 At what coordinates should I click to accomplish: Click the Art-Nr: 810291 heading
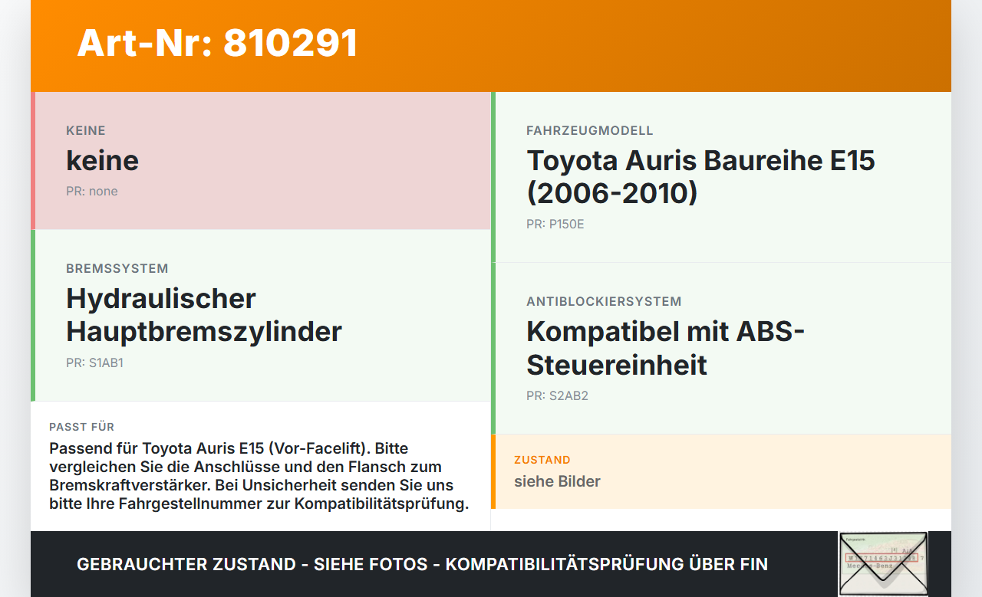pyautogui.click(x=217, y=43)
